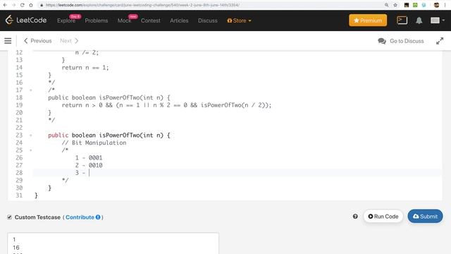
Task: Go to the Mock section
Action: [124, 20]
